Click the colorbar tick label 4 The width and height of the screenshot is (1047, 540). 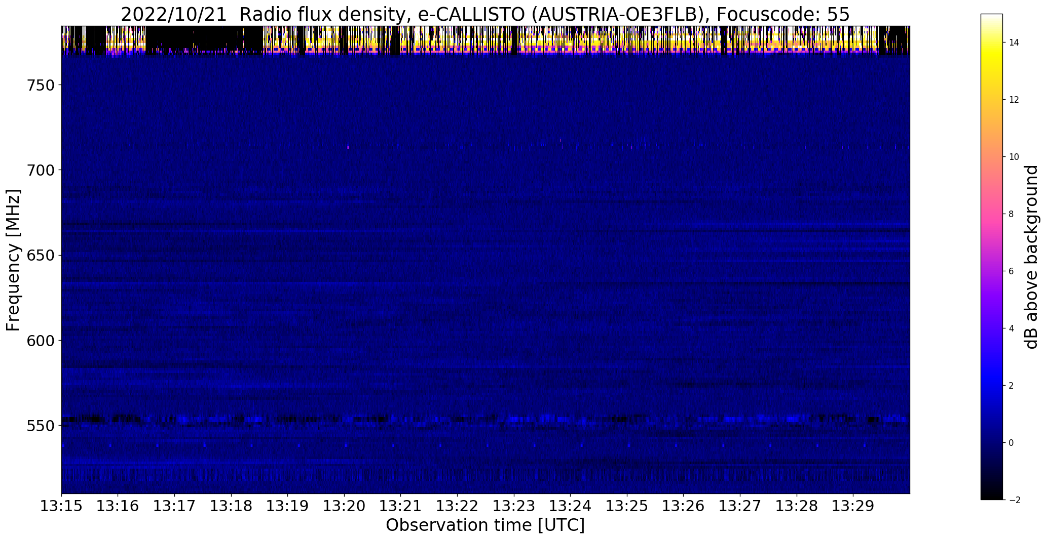pyautogui.click(x=1012, y=328)
